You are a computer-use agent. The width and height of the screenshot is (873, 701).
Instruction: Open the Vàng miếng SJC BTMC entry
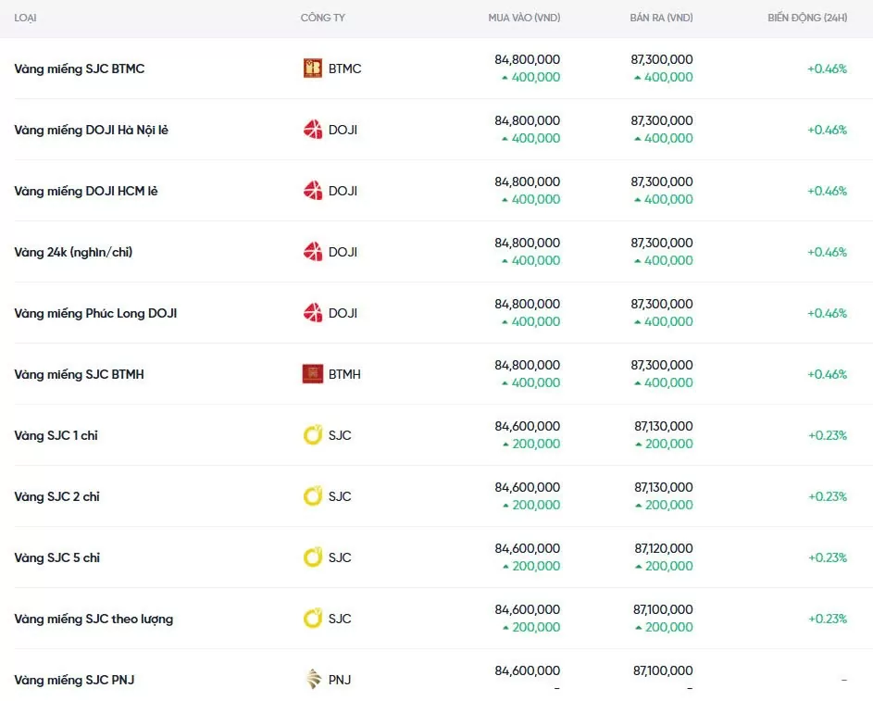[79, 69]
